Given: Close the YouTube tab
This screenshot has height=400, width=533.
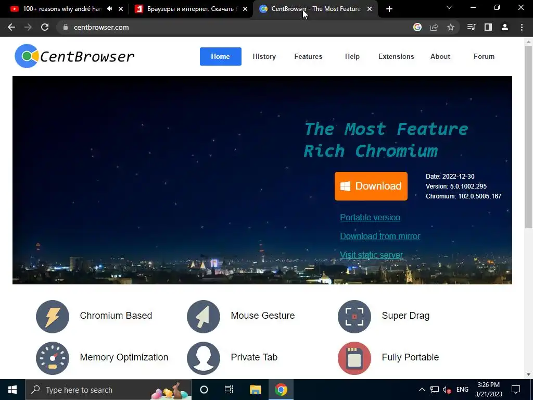Looking at the screenshot, I should [121, 9].
